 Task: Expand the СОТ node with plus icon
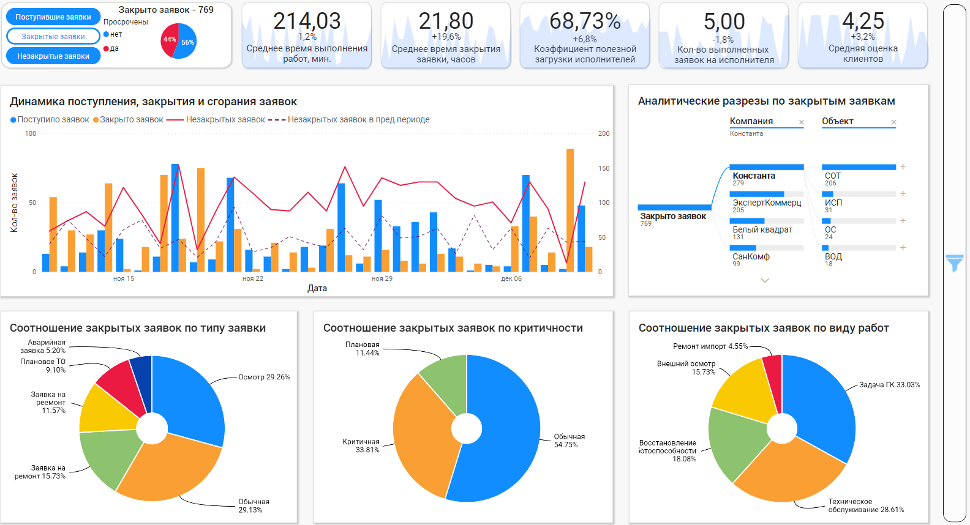click(x=903, y=167)
